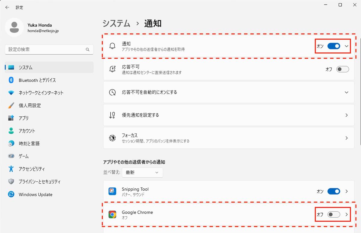The height and width of the screenshot is (233, 361).
Task: Click the システム breadcrumb link
Action: tap(116, 23)
